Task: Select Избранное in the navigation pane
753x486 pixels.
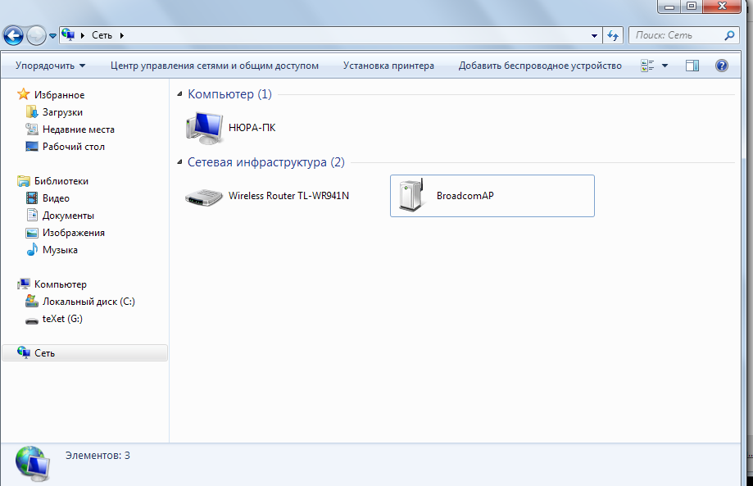Action: [x=51, y=94]
